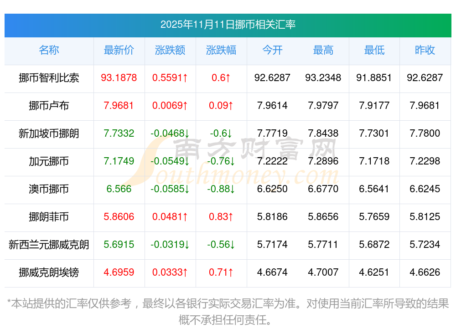
Task: Click high value 7.9797
Action: (323, 106)
